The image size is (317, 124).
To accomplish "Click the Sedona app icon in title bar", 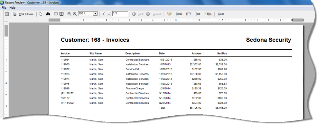I will (2, 3).
